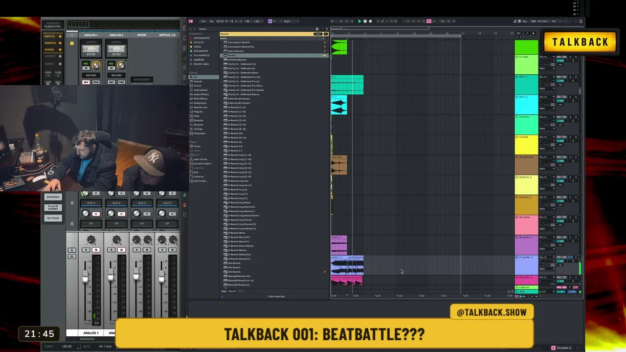Click the INSERTS tab in the console window
Screen dimensions: 626x352
50,43
